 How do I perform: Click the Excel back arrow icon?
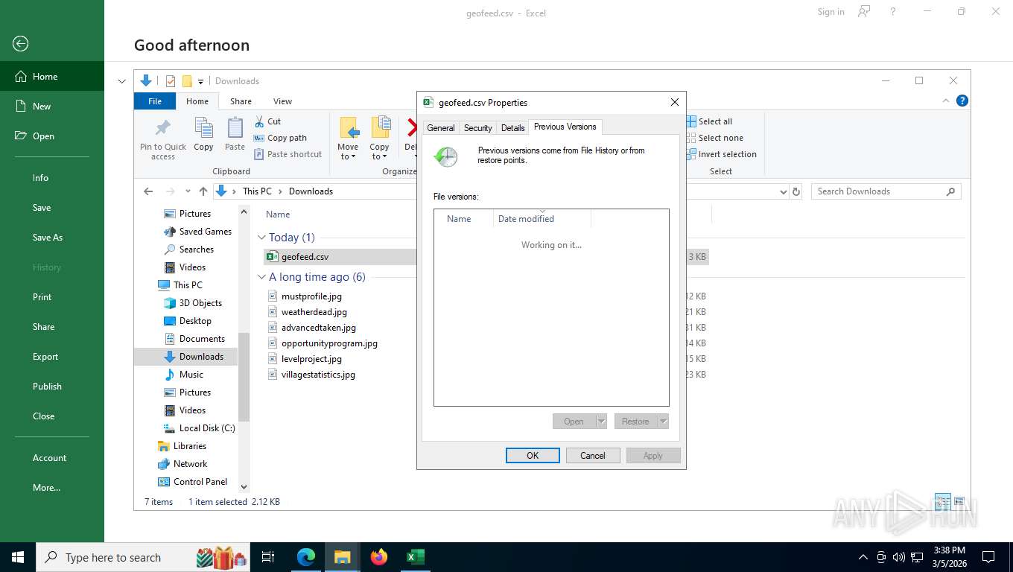21,44
